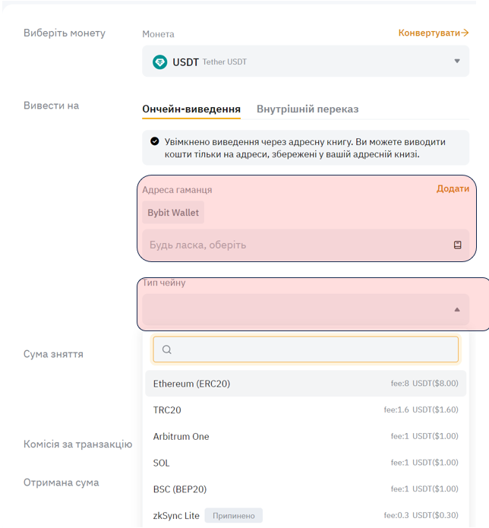Open the address book icon in wallet field
The height and width of the screenshot is (528, 489).
tap(458, 245)
